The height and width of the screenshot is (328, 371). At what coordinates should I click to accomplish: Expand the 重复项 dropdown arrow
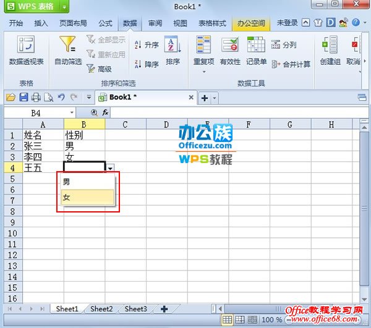tap(204, 72)
